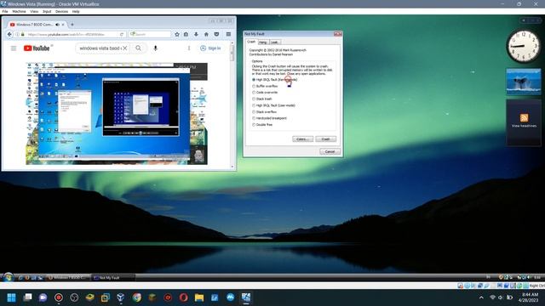Click Cancel in the Not My Fault dialog

(330, 151)
